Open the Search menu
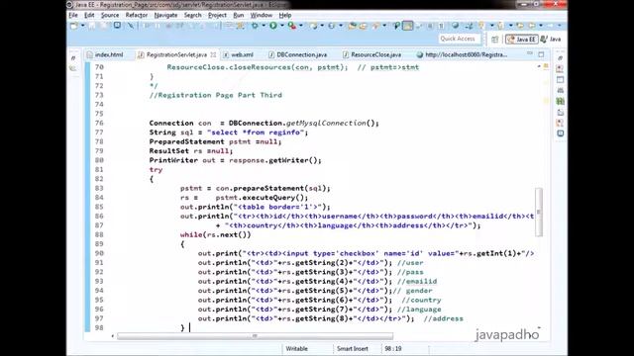Screen dimensions: 634x356 [x=192, y=15]
